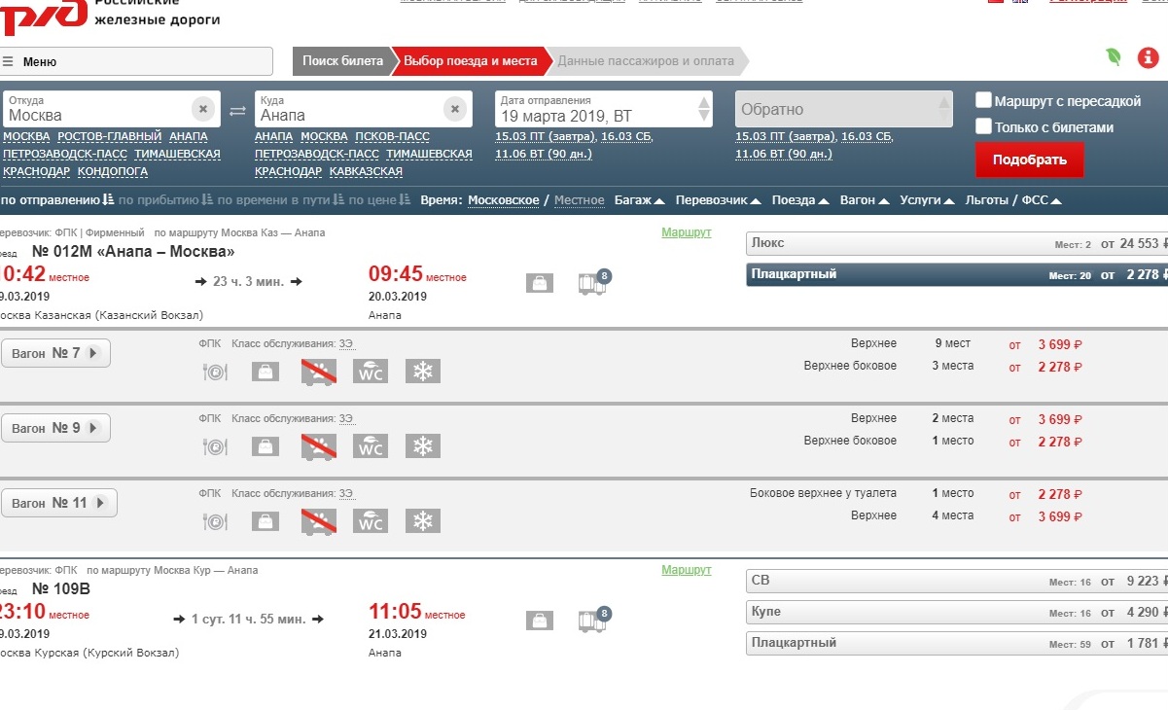The image size is (1168, 710).
Task: Collapse Плацкартный row priced from 2 278
Action: [x=957, y=274]
